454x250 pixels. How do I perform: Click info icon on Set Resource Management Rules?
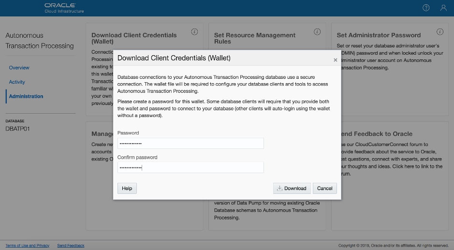pyautogui.click(x=317, y=32)
